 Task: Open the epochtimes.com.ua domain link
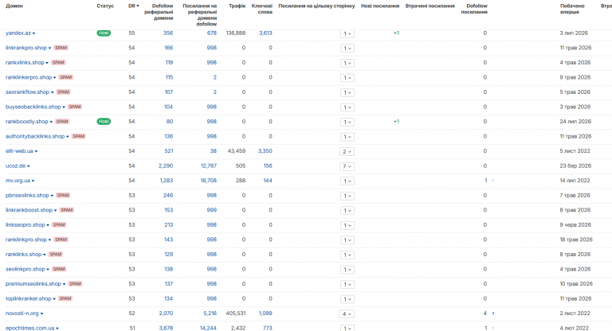(29, 329)
